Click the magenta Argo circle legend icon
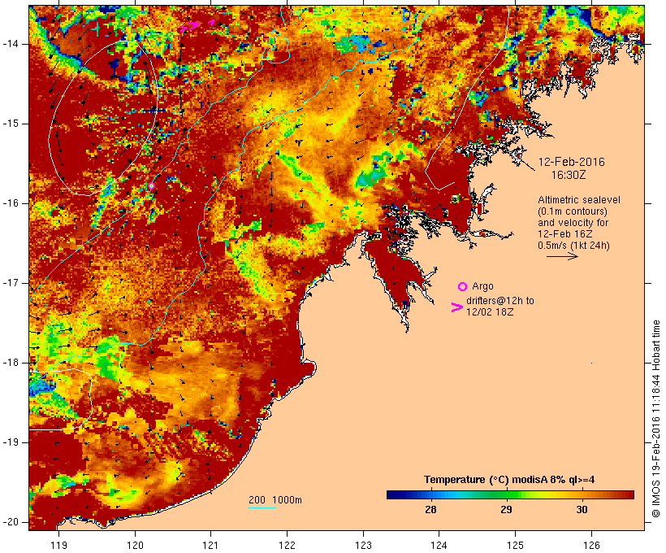Image resolution: width=666 pixels, height=553 pixels. pos(463,287)
